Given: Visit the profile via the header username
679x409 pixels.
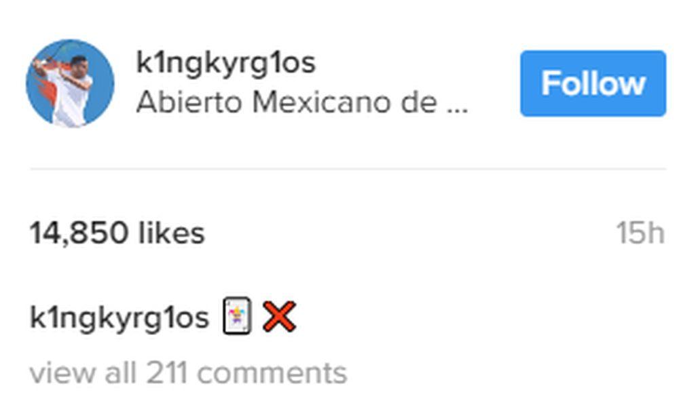Looking at the screenshot, I should tap(225, 64).
